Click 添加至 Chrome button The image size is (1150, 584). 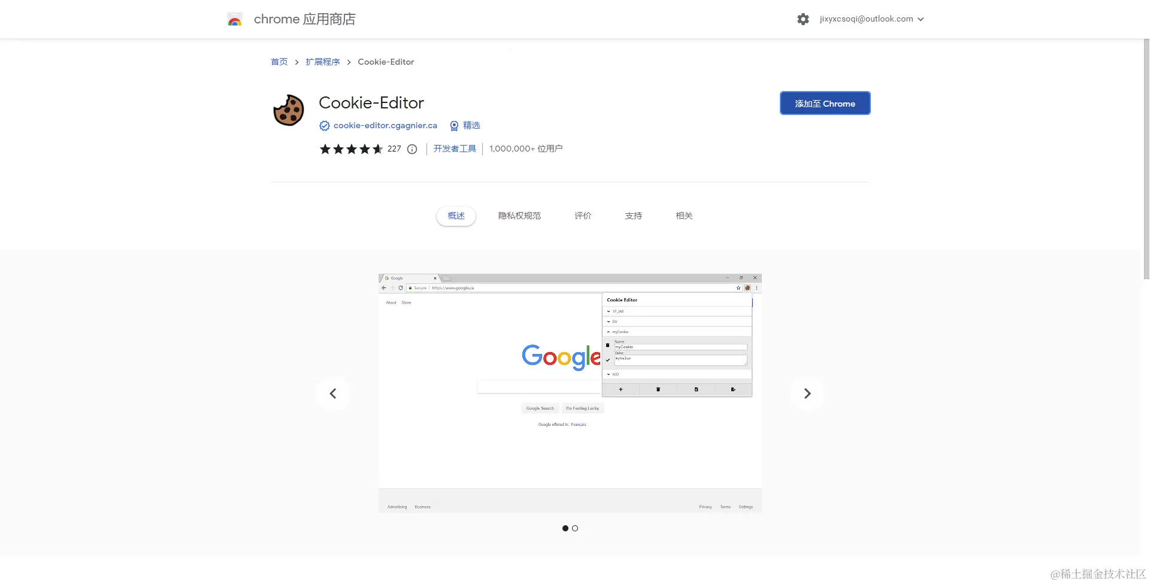click(x=825, y=103)
